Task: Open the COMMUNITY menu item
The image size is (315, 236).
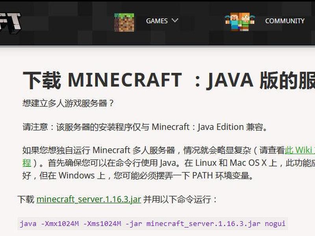Action: click(x=285, y=21)
